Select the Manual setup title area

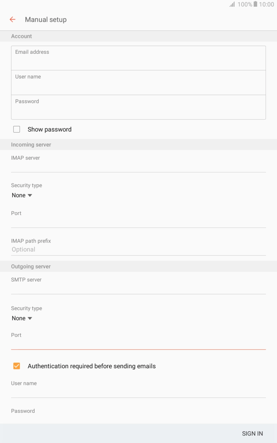pos(46,20)
